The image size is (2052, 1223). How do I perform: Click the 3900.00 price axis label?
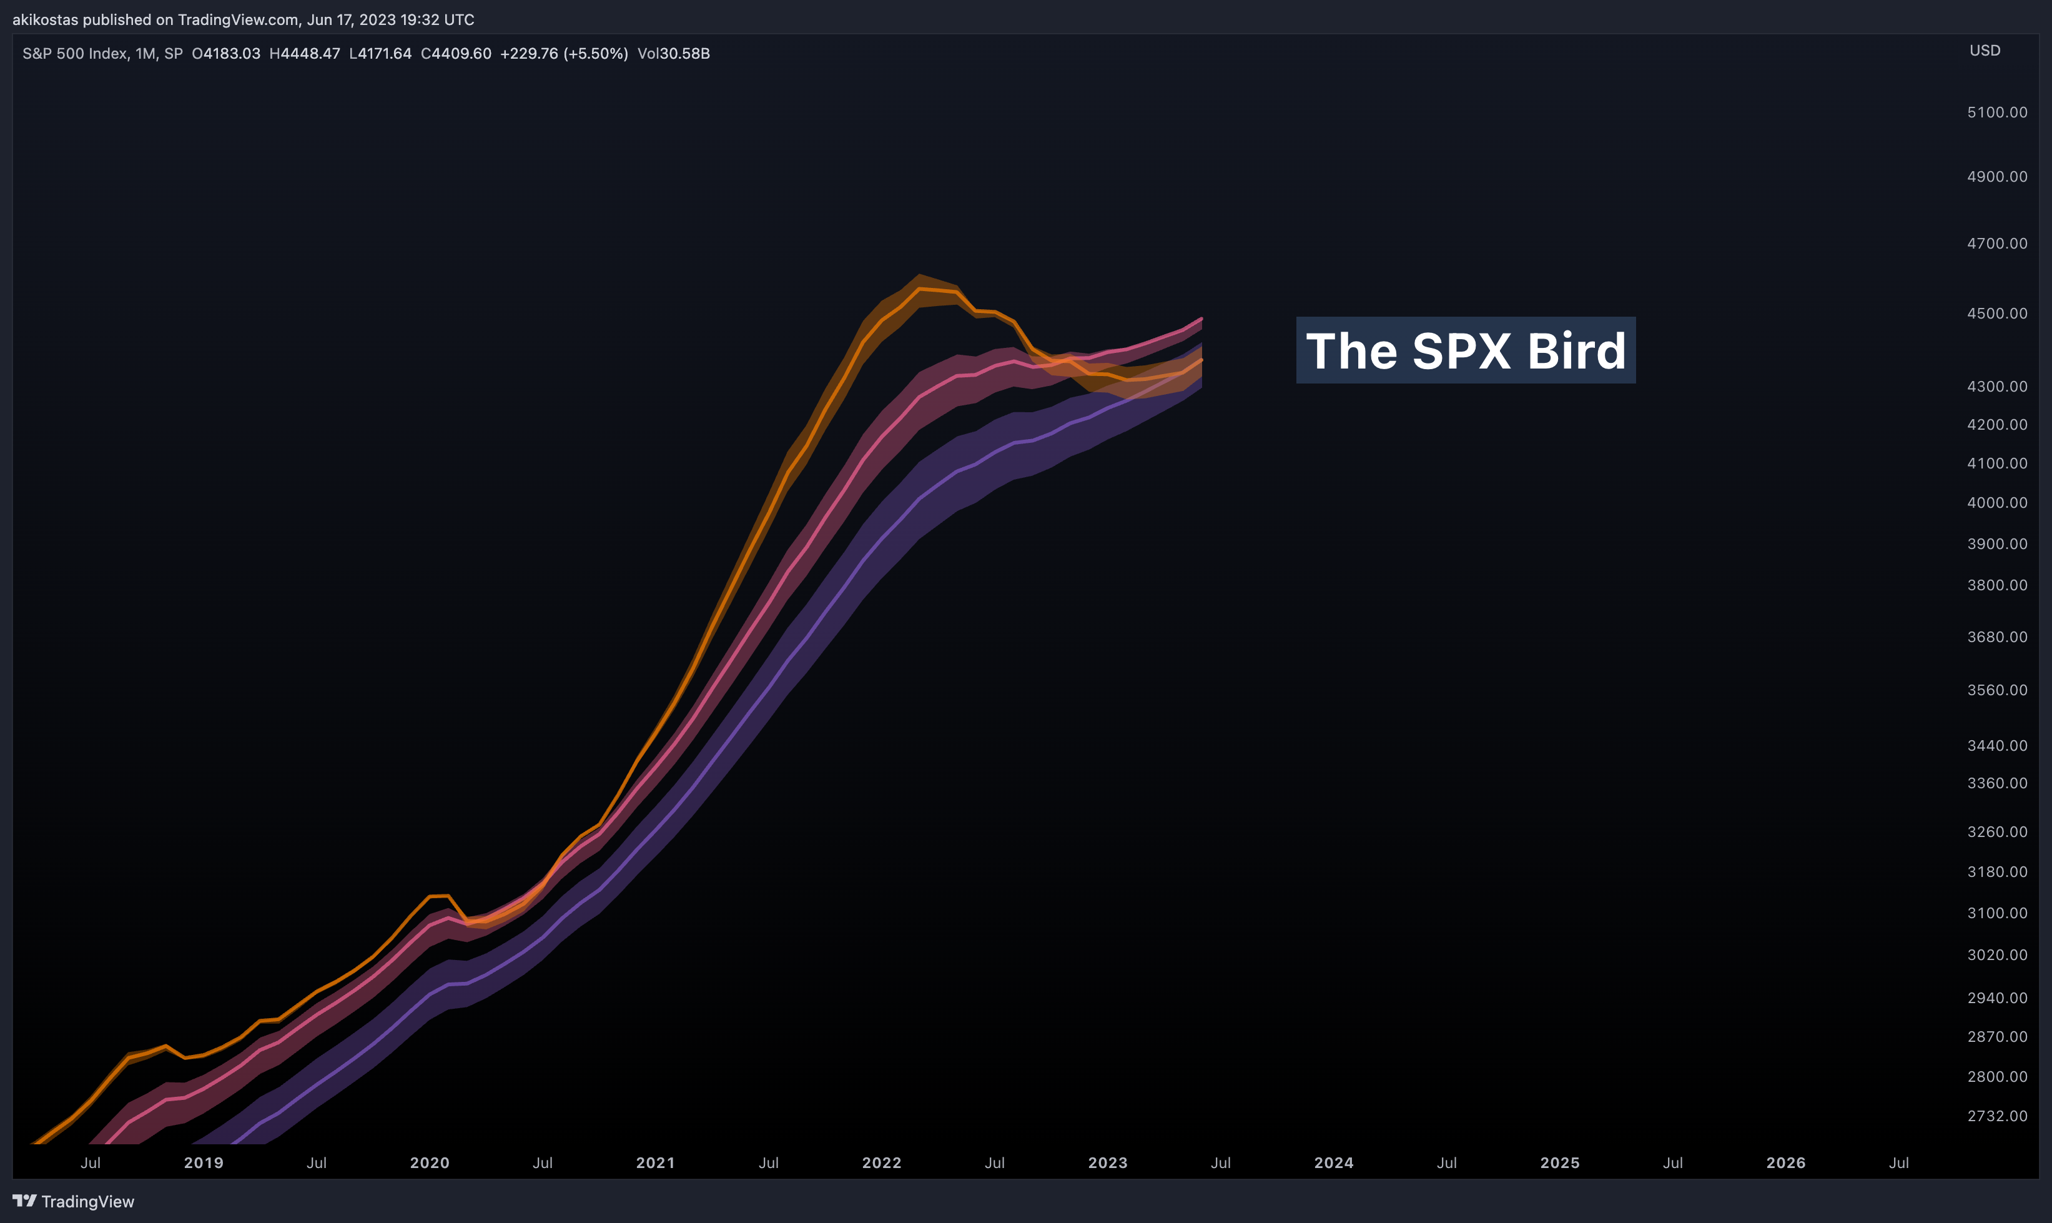tap(1997, 544)
